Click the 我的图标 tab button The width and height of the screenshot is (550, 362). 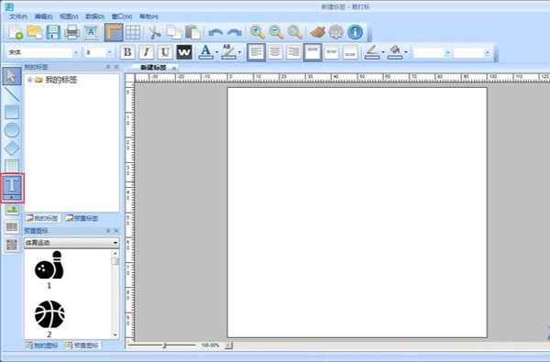coord(42,346)
